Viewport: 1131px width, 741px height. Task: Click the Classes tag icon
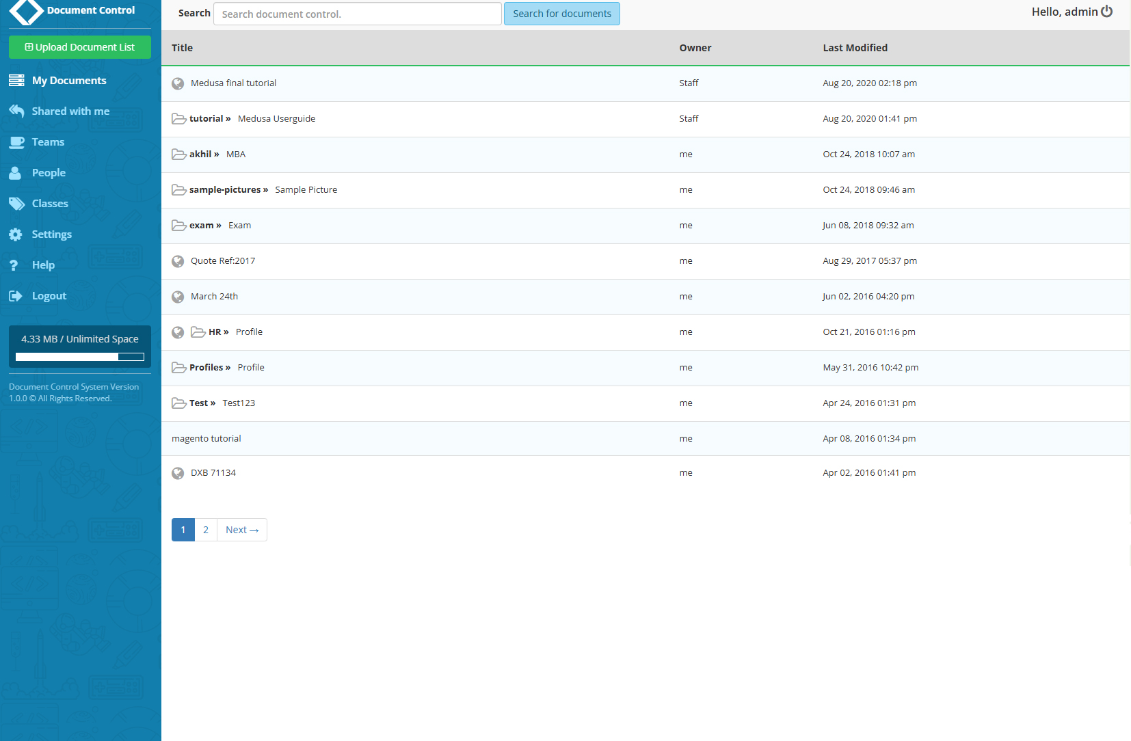(16, 203)
